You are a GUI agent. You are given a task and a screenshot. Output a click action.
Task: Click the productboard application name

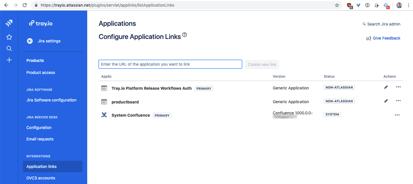tap(125, 102)
